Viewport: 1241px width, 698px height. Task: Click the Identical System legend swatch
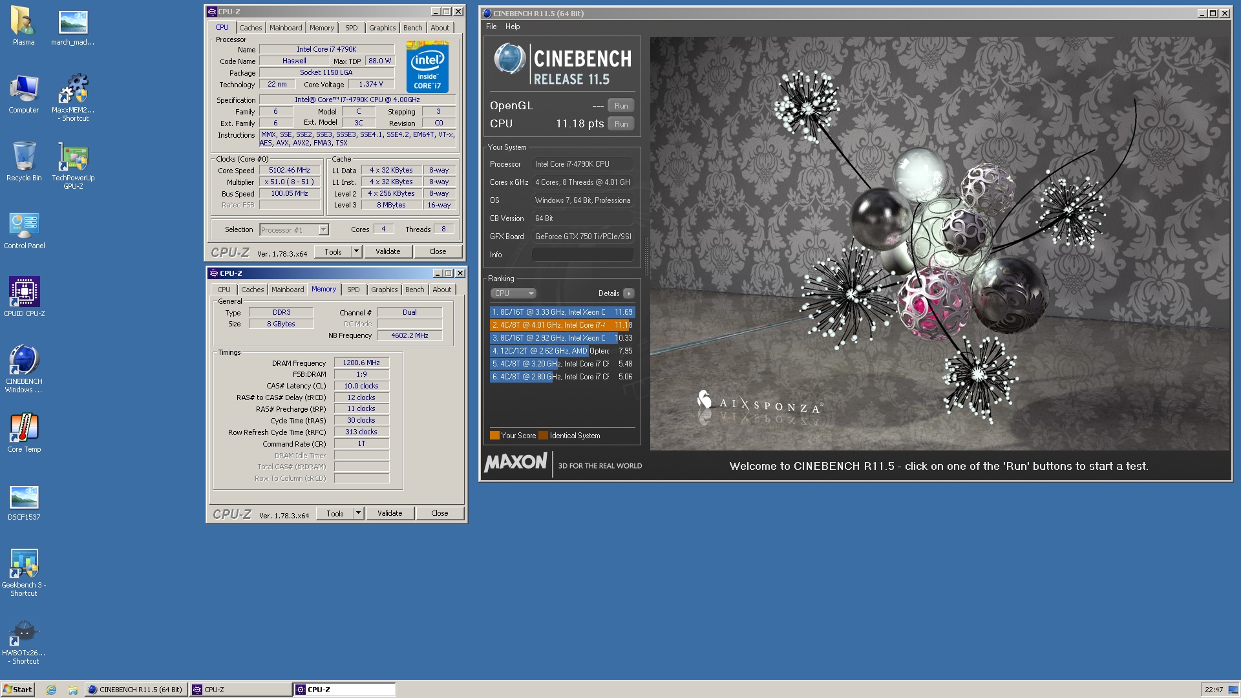(x=543, y=436)
